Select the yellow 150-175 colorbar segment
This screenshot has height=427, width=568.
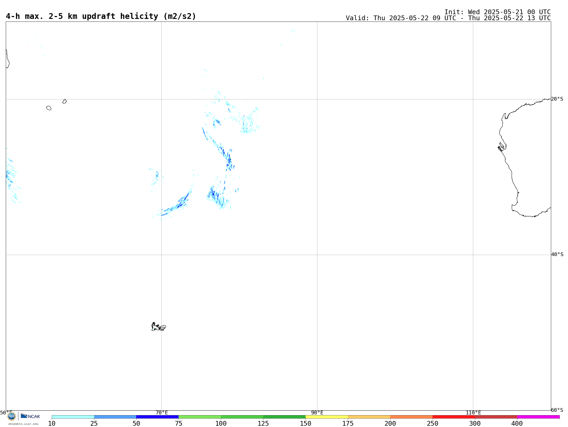tap(327, 417)
